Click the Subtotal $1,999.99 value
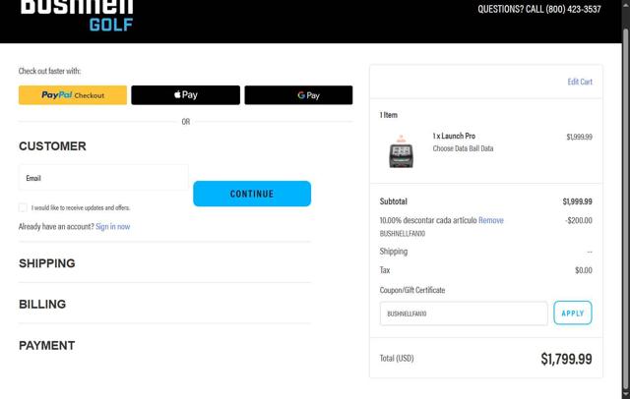The height and width of the screenshot is (399, 630). point(578,201)
